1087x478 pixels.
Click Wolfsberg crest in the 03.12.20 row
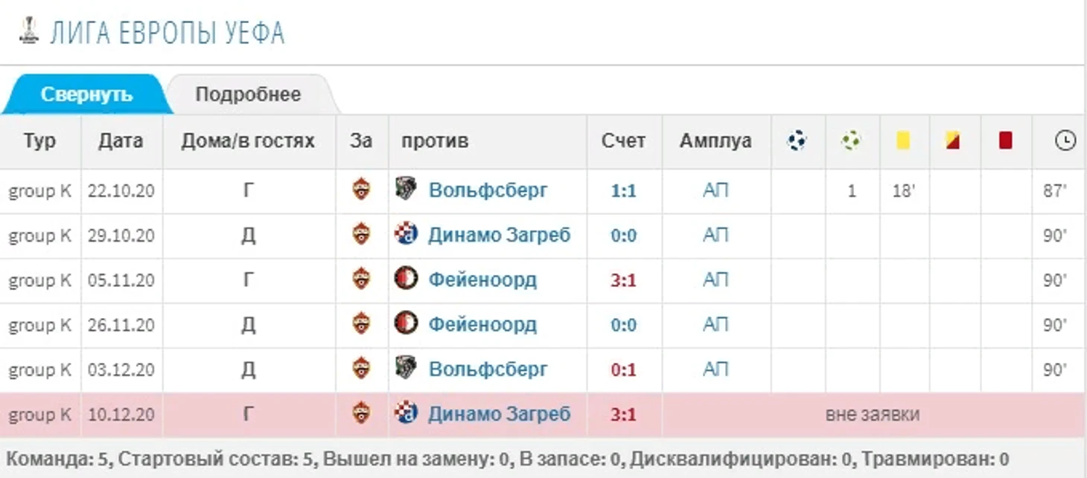pyautogui.click(x=406, y=369)
